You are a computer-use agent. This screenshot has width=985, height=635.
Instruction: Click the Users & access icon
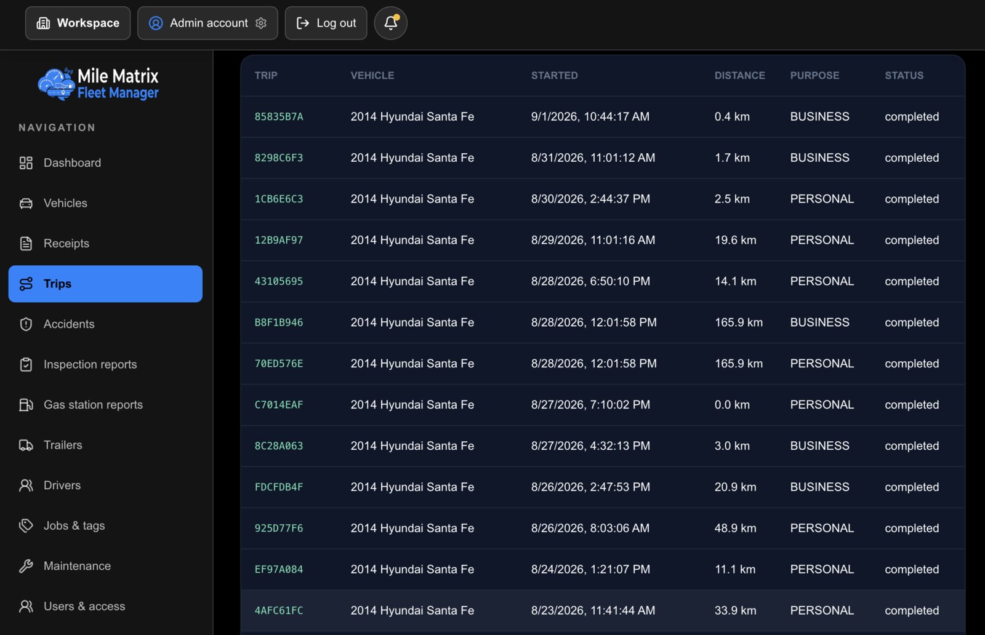pos(26,606)
